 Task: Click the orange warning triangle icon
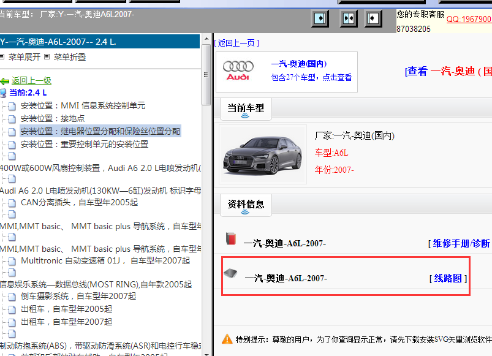pos(227,339)
